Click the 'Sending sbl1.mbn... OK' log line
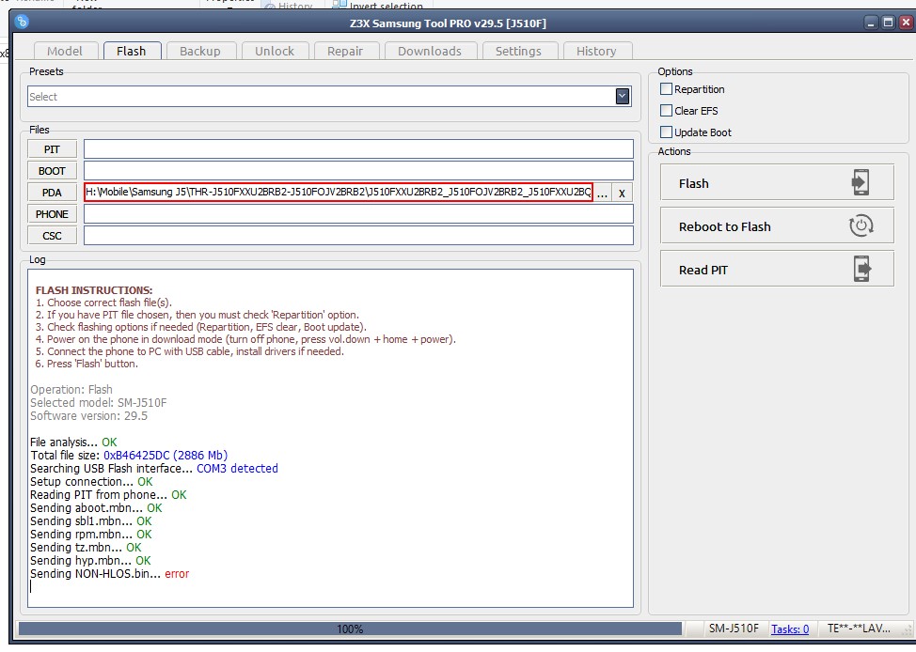916x652 pixels. (x=91, y=521)
